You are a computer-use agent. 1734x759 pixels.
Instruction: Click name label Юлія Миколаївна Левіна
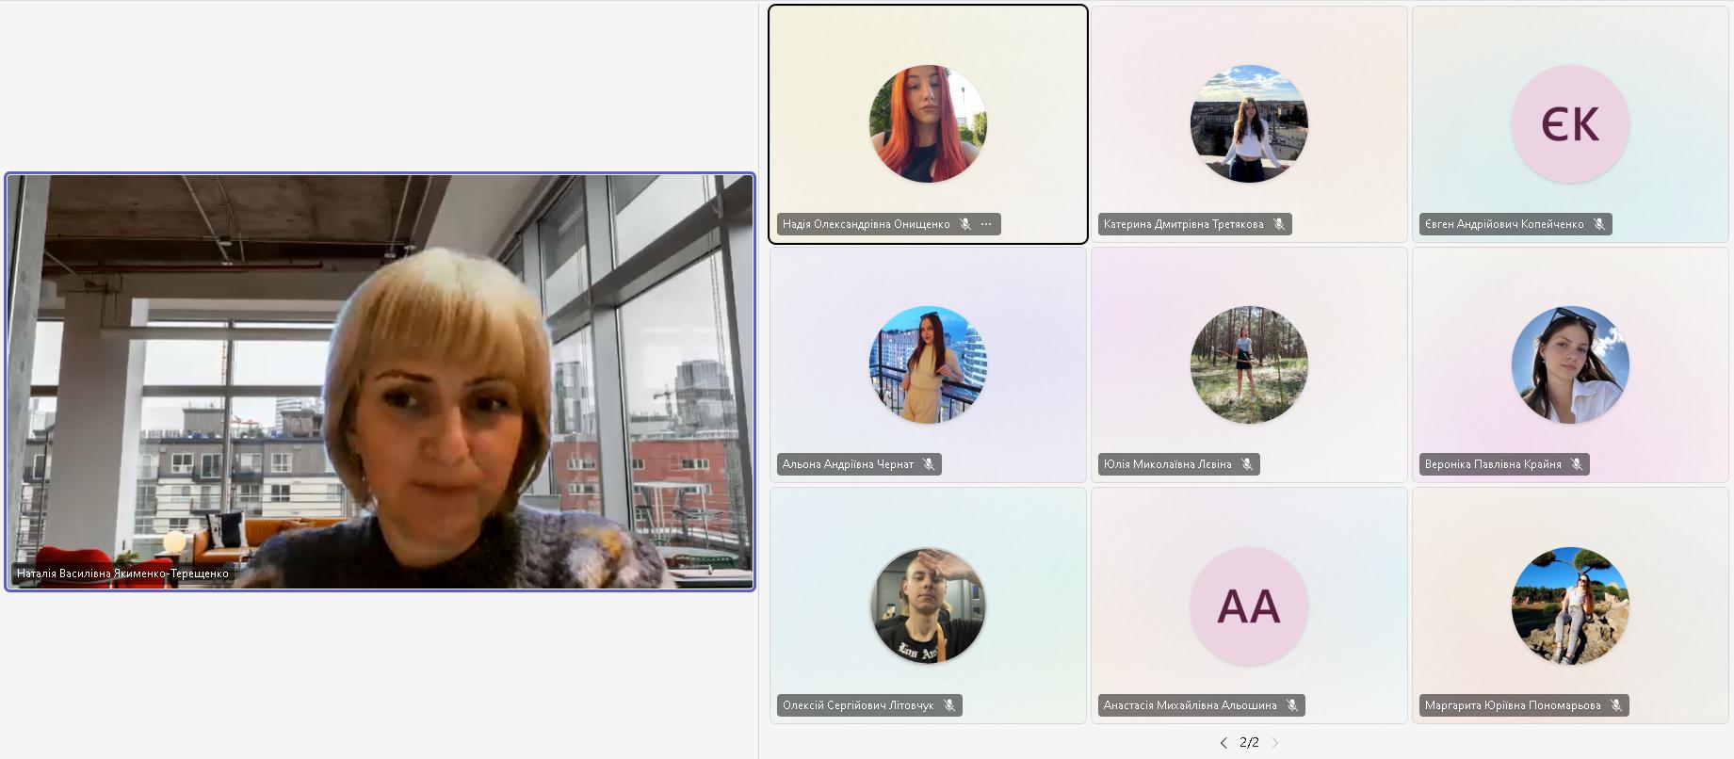point(1168,464)
